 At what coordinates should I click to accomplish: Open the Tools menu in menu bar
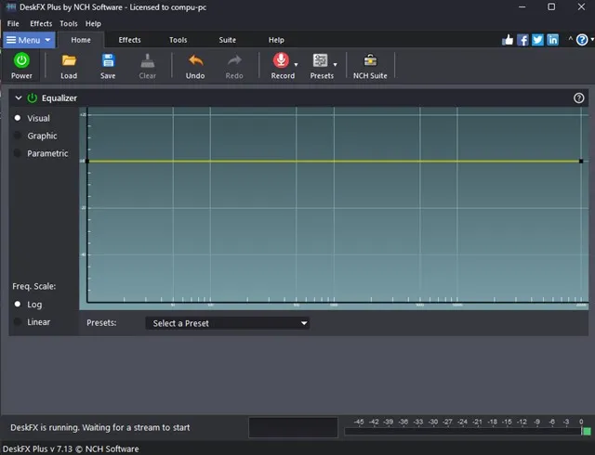(69, 23)
